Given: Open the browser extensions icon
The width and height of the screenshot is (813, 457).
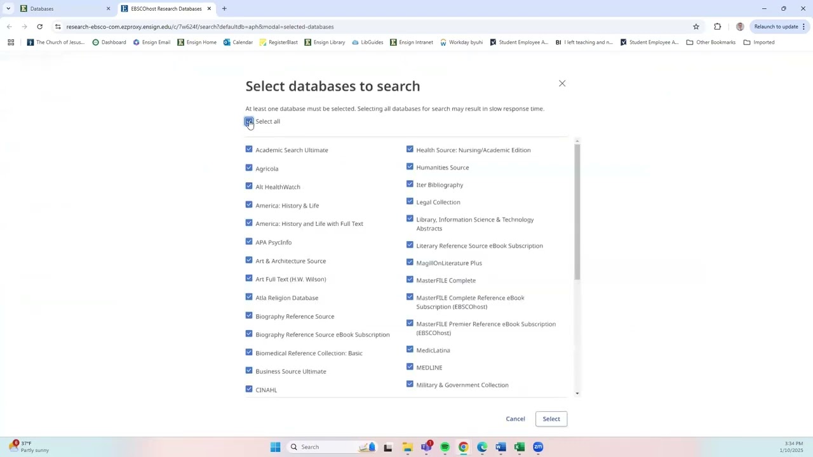Looking at the screenshot, I should tap(718, 27).
